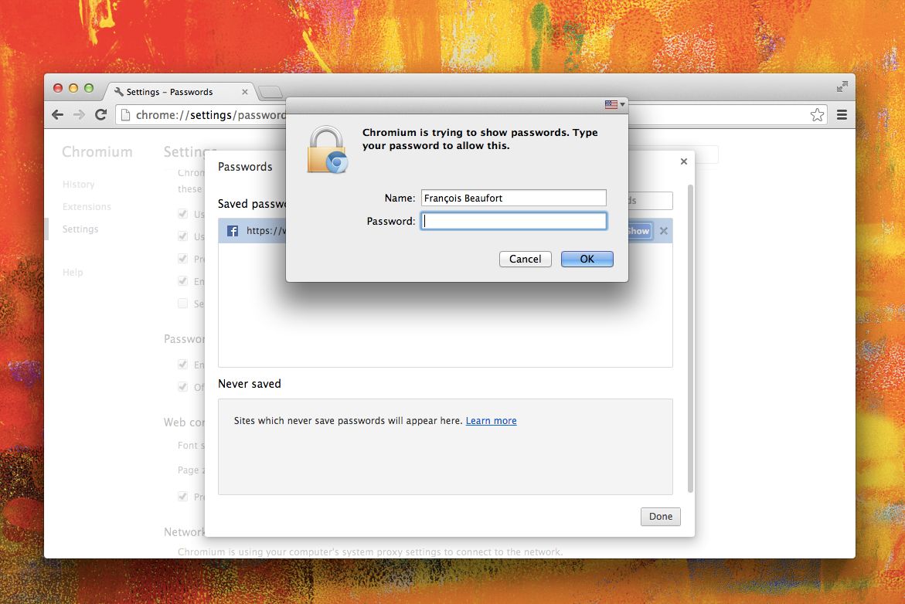Toggle fullscreen with the expand arrows icon
905x604 pixels.
(842, 87)
